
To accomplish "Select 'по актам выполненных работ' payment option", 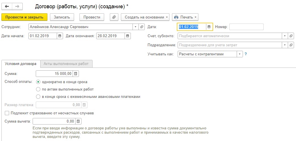I will 39,89.
